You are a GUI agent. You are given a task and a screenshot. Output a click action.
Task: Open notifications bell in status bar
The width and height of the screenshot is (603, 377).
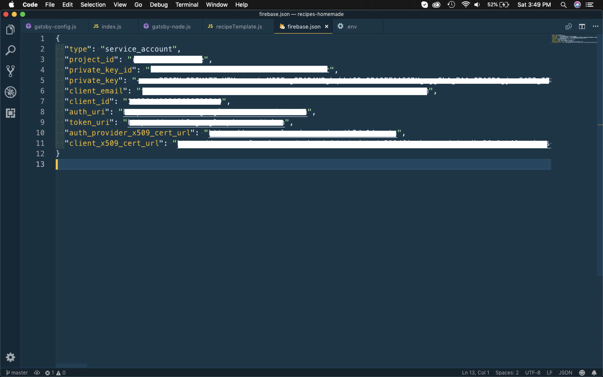pos(594,373)
